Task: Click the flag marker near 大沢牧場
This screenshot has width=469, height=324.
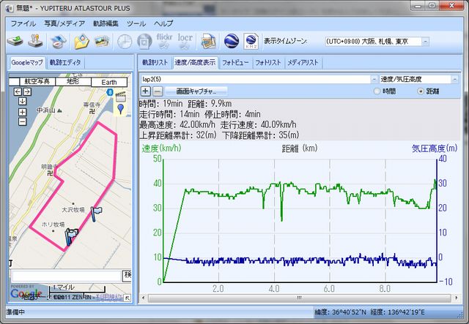Action: pos(96,214)
